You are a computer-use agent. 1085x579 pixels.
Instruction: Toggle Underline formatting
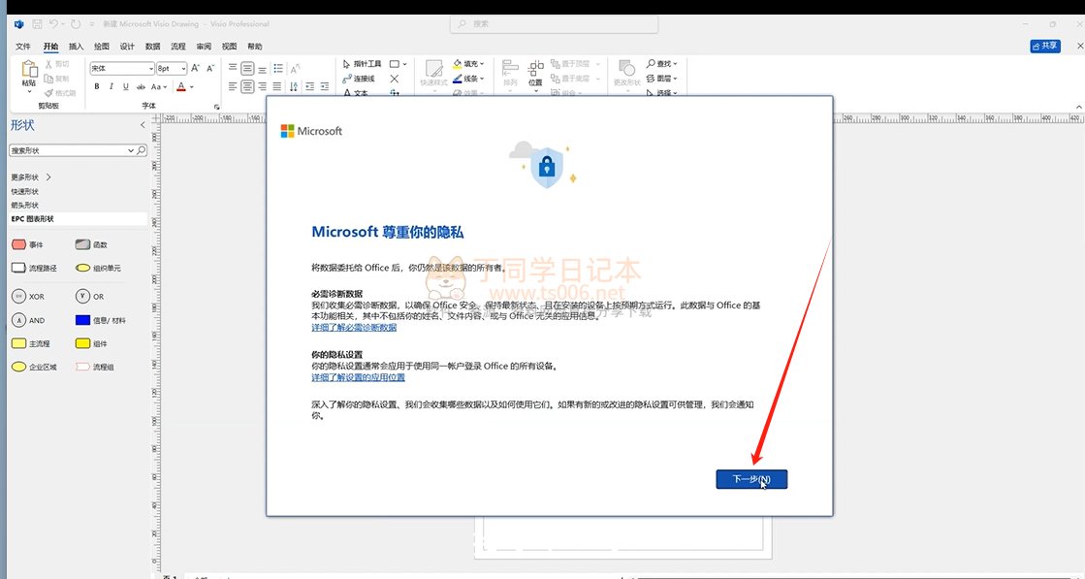(x=125, y=86)
